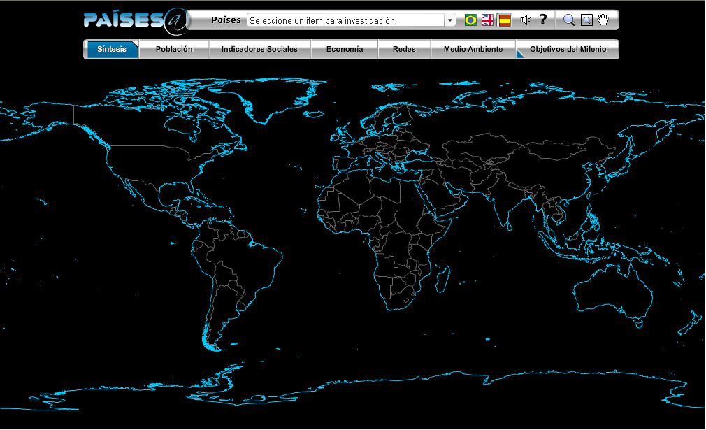Show the Objetivos del Milenio tab

coord(568,50)
